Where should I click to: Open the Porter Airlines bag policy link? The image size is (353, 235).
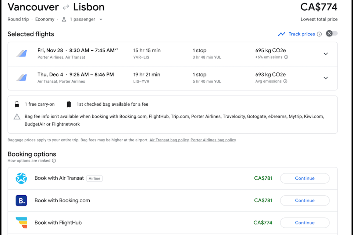[213, 140]
